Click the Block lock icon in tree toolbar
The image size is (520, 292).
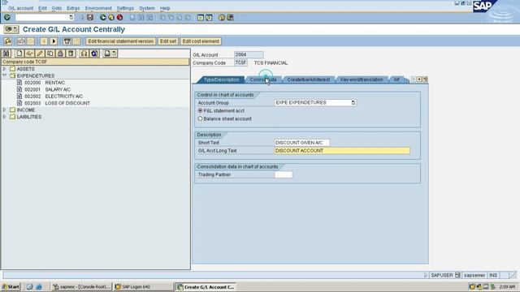coord(60,54)
